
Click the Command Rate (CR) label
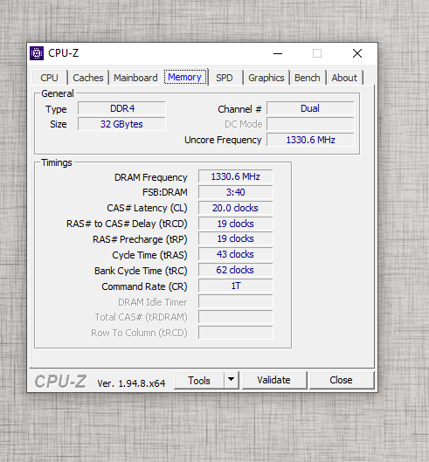144,286
